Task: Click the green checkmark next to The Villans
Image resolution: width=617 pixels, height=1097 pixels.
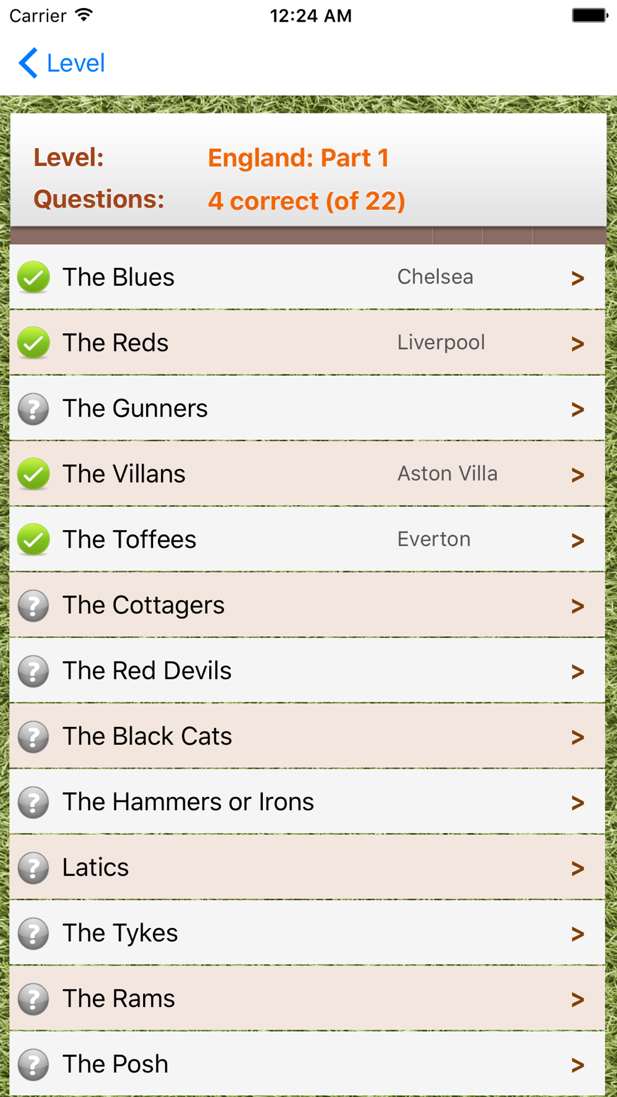Action: 33,474
